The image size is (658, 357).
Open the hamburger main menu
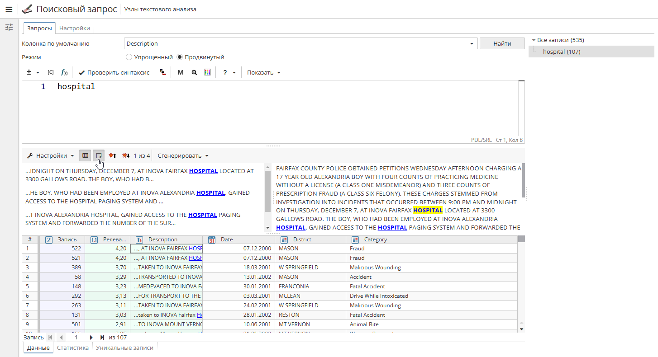pyautogui.click(x=9, y=9)
